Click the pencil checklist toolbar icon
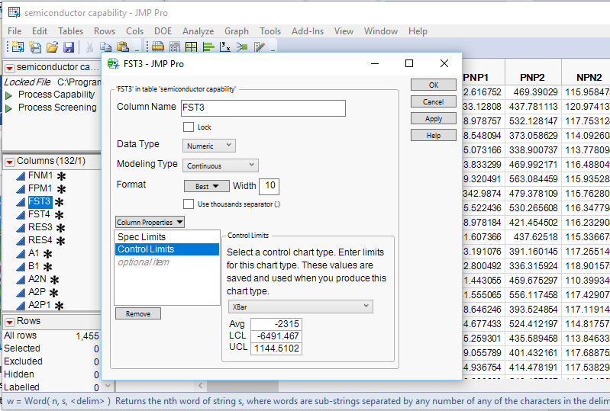Viewport: 610px width, 411px height. [259, 47]
